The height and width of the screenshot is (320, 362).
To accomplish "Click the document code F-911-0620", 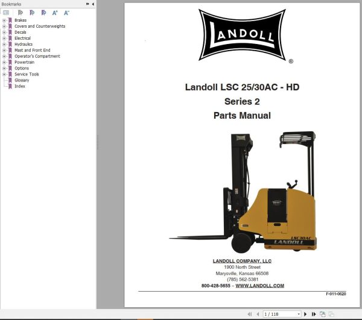I will coord(336,293).
